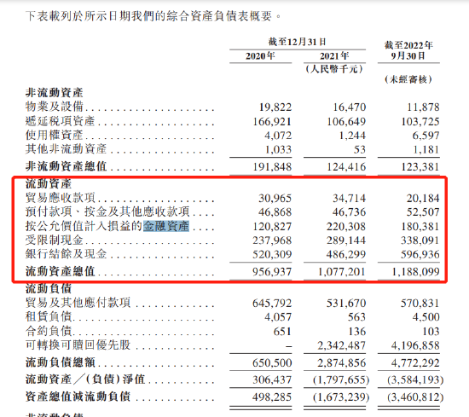Viewport: 469px width, 417px height.
Task: Click the 流動資產總值 row label
Action: click(x=61, y=271)
